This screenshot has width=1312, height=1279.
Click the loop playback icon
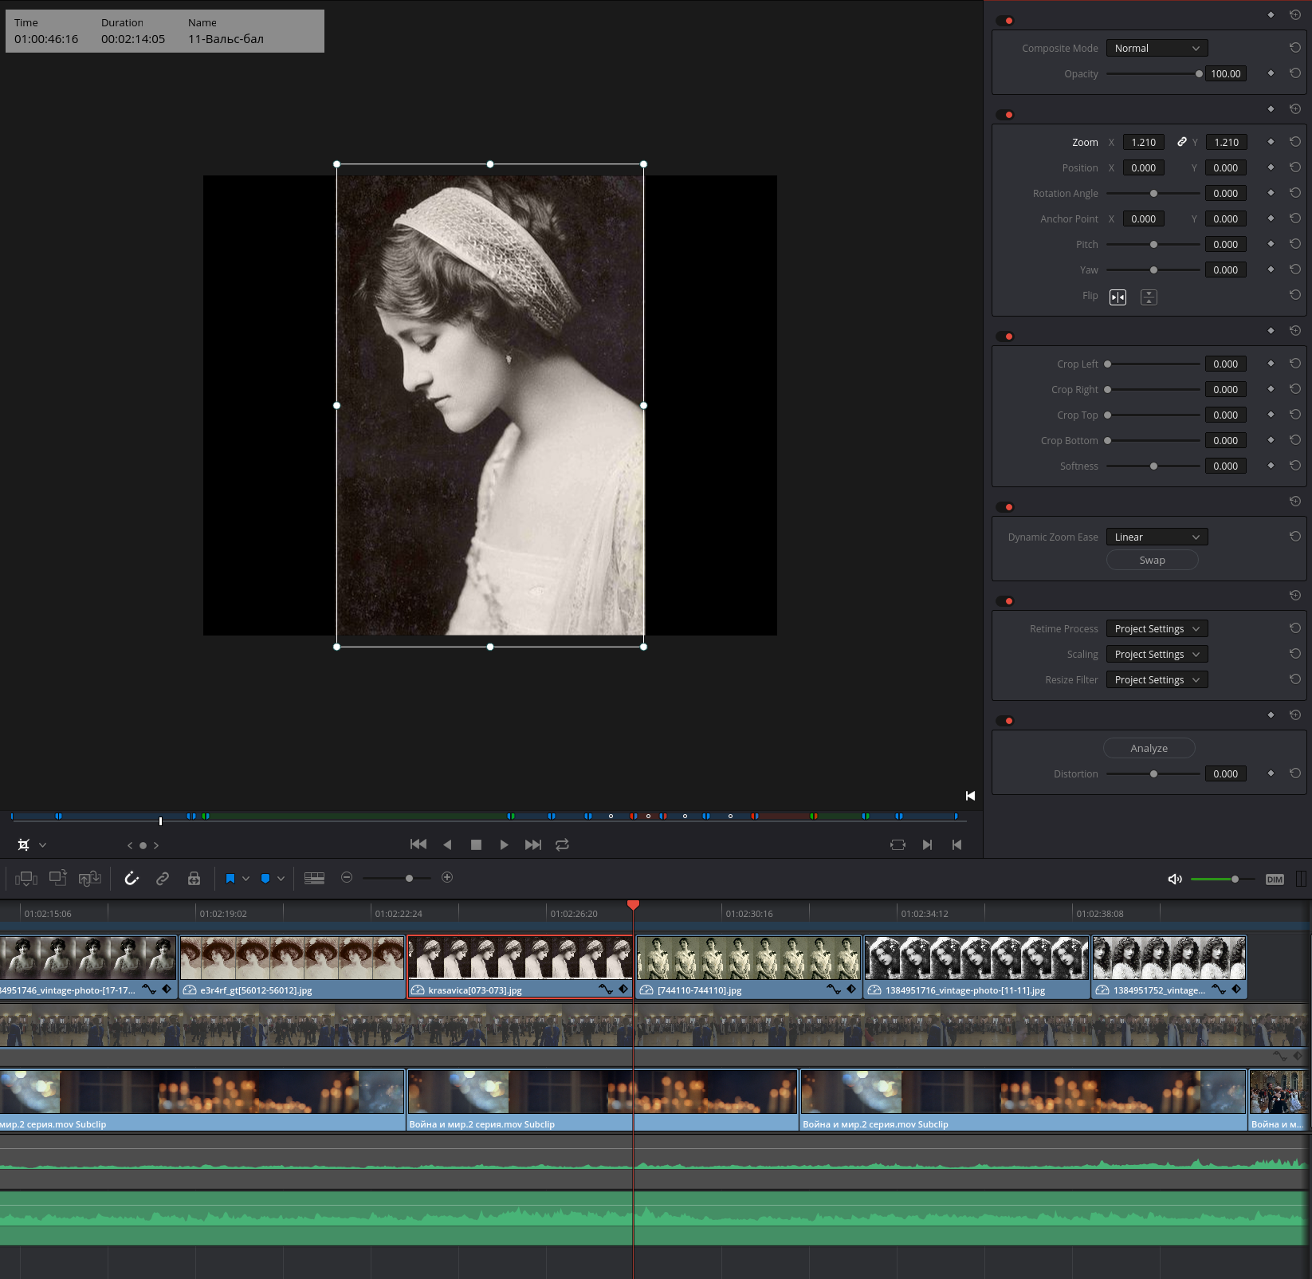click(x=562, y=844)
